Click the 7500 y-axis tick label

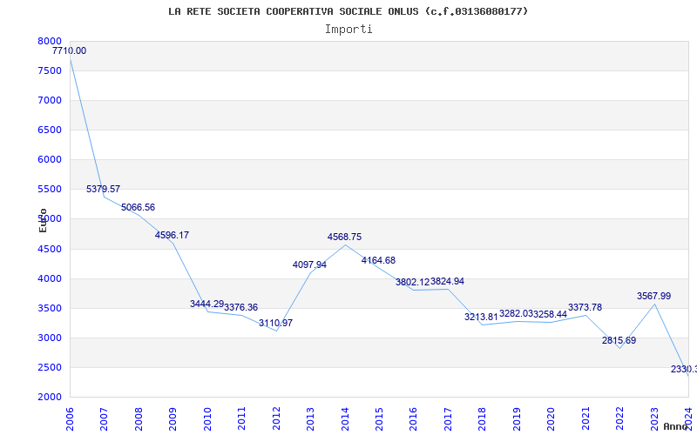50,71
